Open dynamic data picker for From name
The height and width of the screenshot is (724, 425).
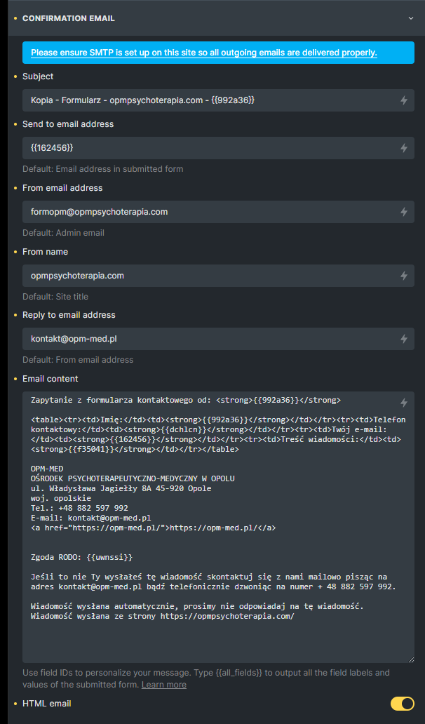click(404, 276)
